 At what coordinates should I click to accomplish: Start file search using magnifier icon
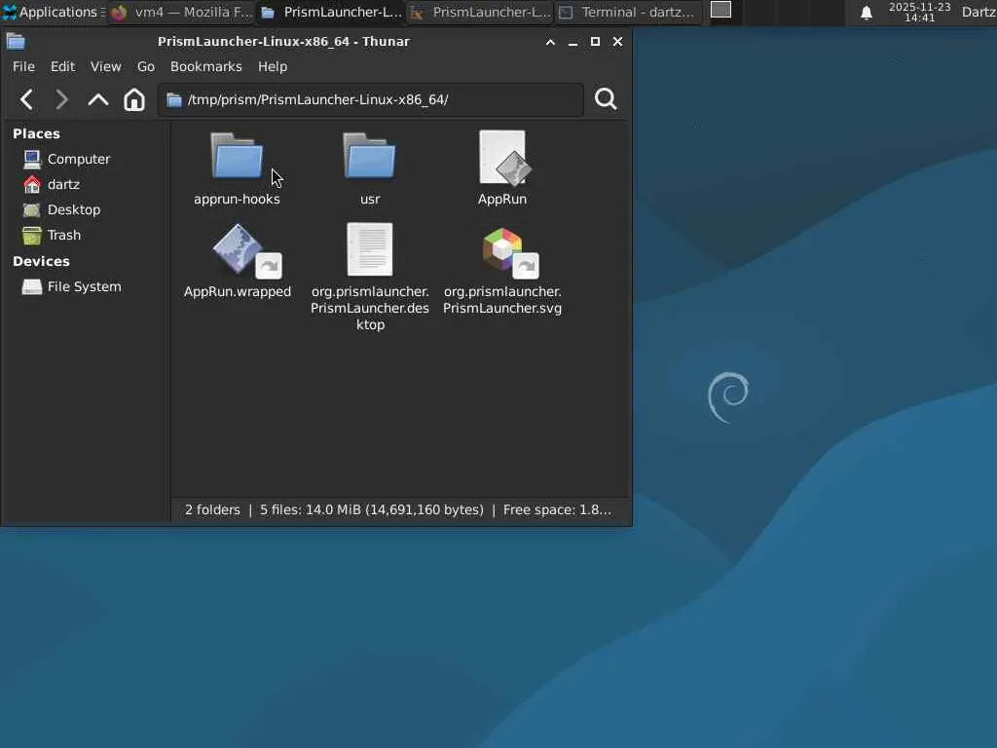point(606,99)
